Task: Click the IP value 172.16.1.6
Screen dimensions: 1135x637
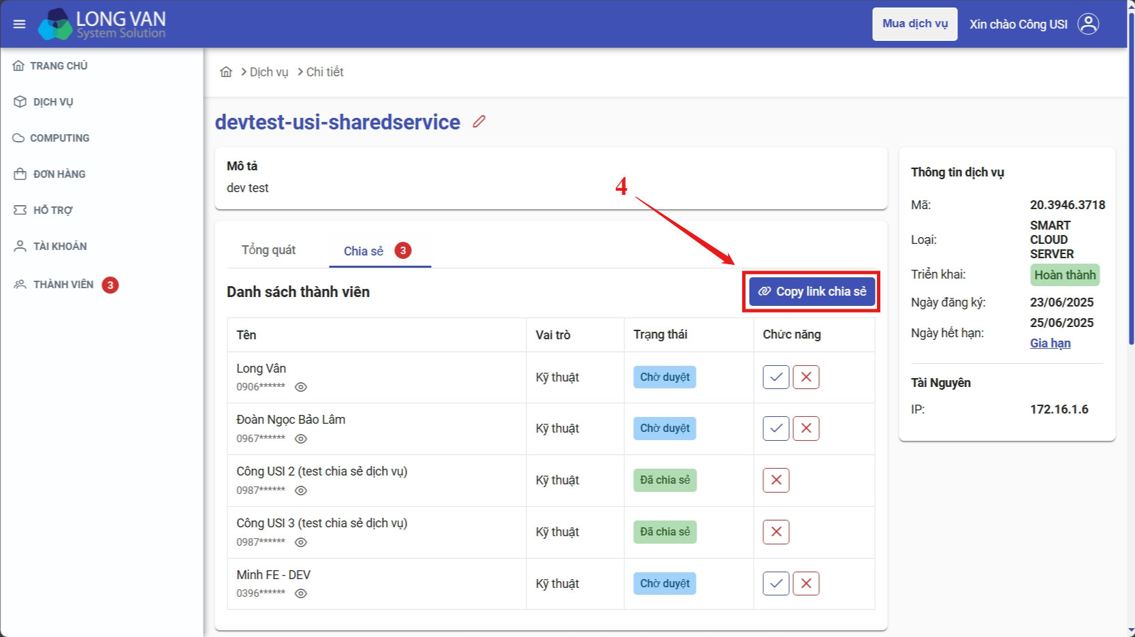Action: (1059, 409)
